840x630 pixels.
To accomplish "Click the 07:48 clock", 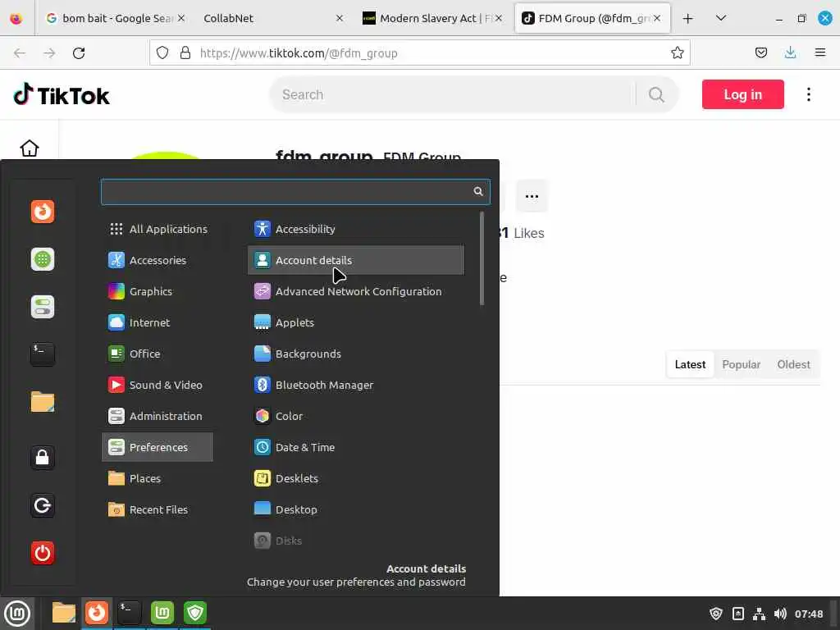I will (808, 614).
